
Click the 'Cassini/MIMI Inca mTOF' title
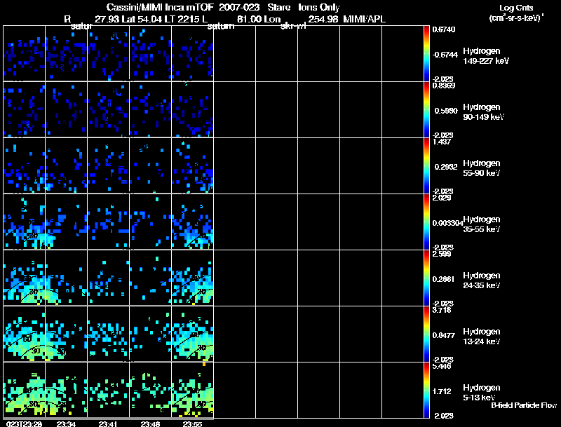click(x=160, y=7)
